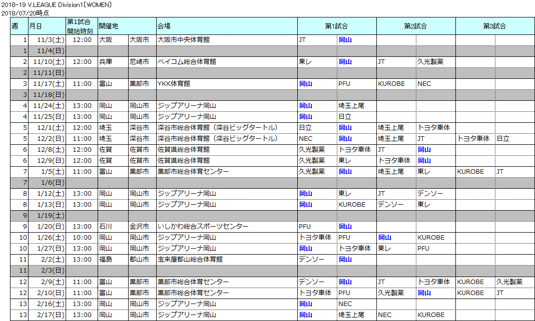Screen dimensions: 535x321
Task: Click the 金沢市 city cell
Action: (x=139, y=227)
